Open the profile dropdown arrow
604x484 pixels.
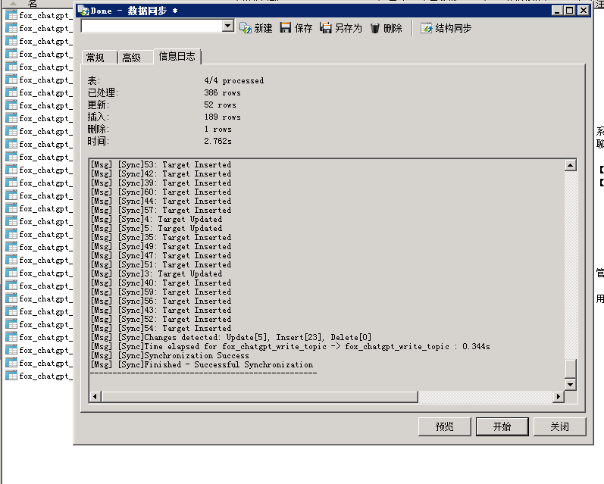(228, 27)
